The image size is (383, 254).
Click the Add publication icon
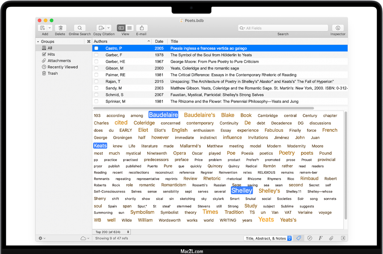tap(42, 28)
